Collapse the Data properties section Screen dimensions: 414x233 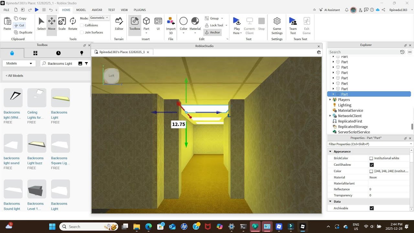330,202
